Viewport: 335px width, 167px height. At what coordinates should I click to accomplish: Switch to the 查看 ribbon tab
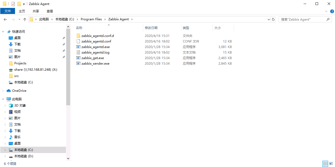click(x=50, y=11)
